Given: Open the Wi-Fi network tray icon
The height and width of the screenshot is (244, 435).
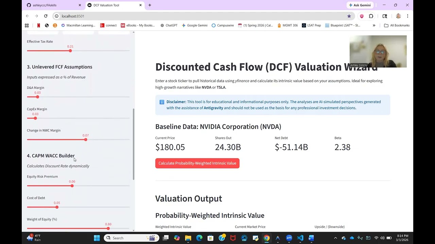Looking at the screenshot, I should click(x=376, y=238).
